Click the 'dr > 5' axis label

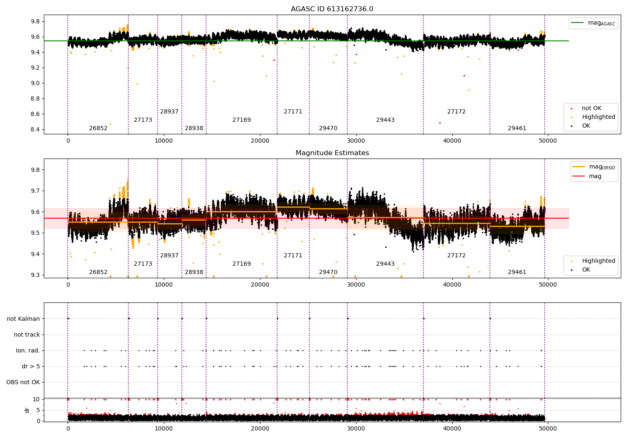(31, 367)
